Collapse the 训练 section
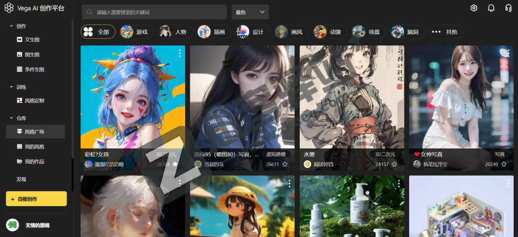This screenshot has height=237, width=518. (x=11, y=87)
